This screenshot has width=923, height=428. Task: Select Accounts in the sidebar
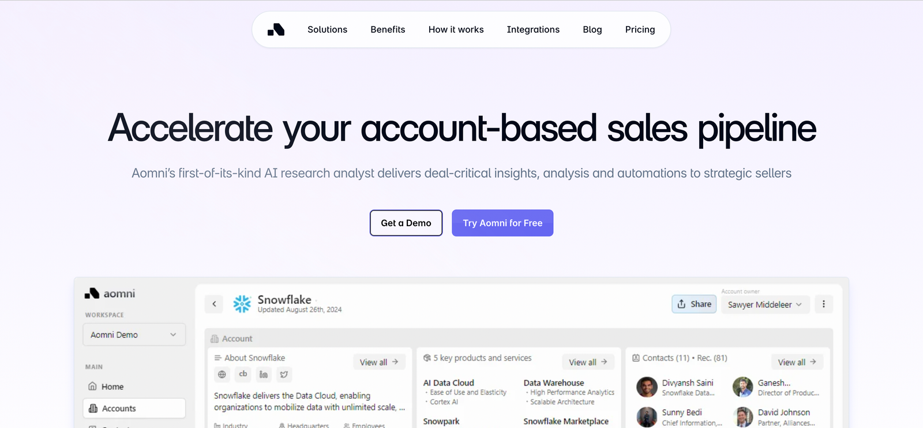[x=134, y=408]
